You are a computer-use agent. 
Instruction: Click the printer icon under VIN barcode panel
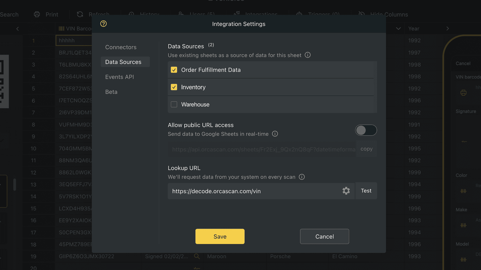click(463, 93)
